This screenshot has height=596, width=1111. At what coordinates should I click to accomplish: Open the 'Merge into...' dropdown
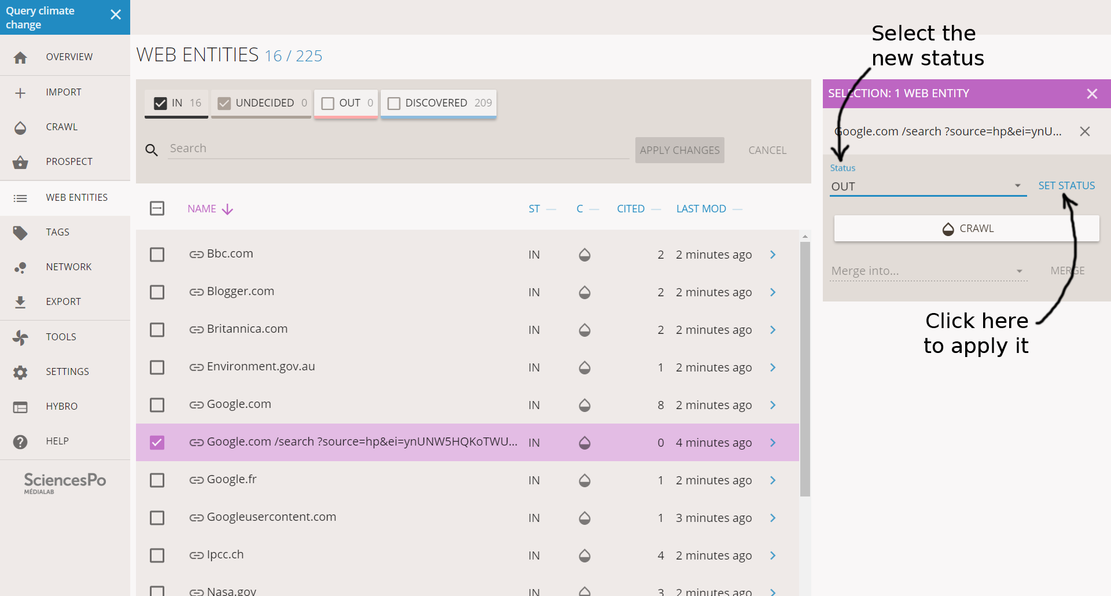[928, 271]
